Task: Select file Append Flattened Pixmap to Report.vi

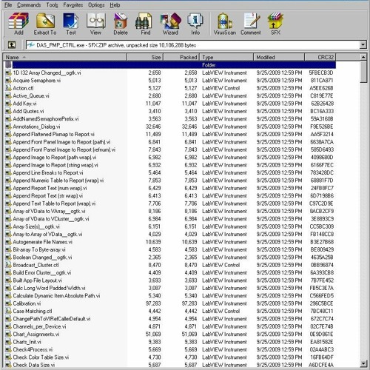Action: pyautogui.click(x=54, y=134)
